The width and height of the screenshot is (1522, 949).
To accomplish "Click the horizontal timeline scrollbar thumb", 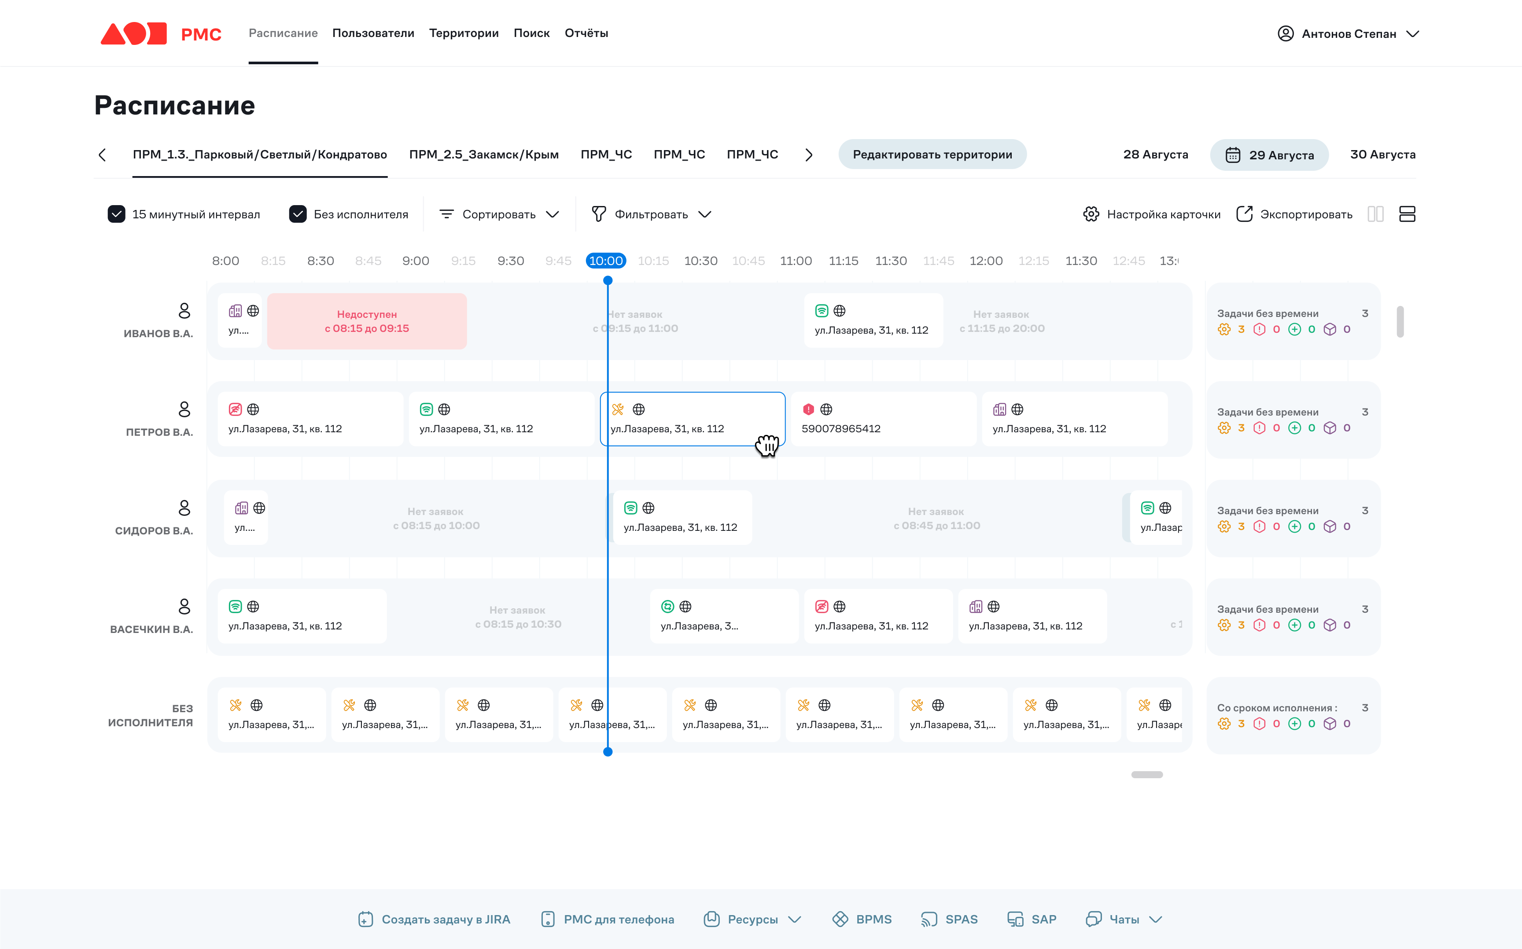I will click(x=1147, y=775).
